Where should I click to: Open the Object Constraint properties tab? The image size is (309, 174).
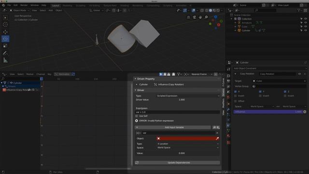click(x=228, y=125)
